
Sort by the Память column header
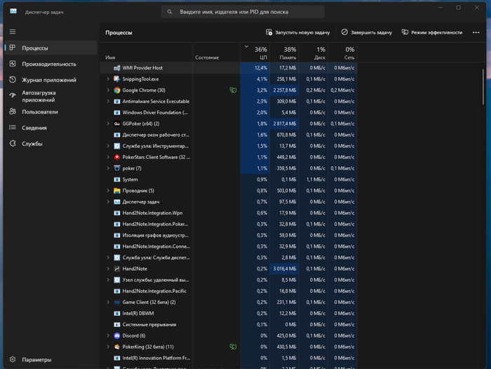284,53
